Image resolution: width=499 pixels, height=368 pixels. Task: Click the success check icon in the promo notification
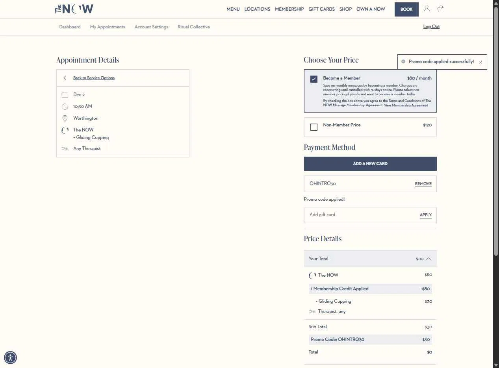click(403, 62)
